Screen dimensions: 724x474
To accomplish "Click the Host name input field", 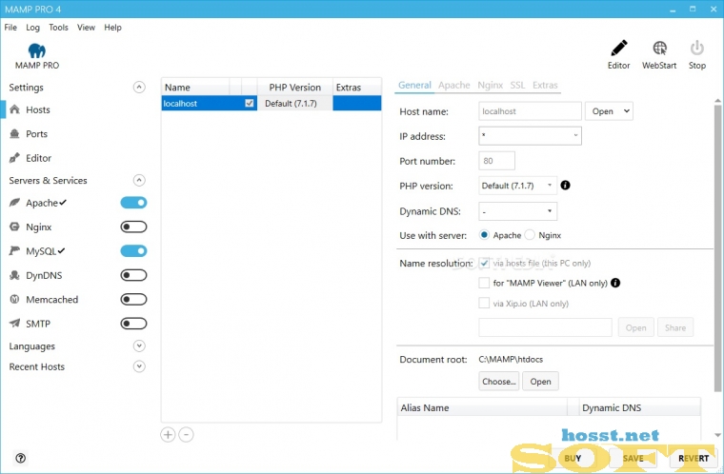I will click(x=530, y=111).
